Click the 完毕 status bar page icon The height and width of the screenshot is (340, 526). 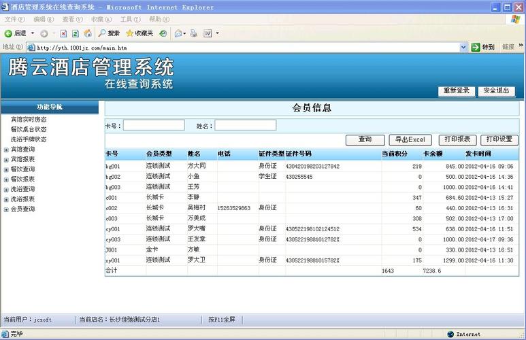coord(5,334)
